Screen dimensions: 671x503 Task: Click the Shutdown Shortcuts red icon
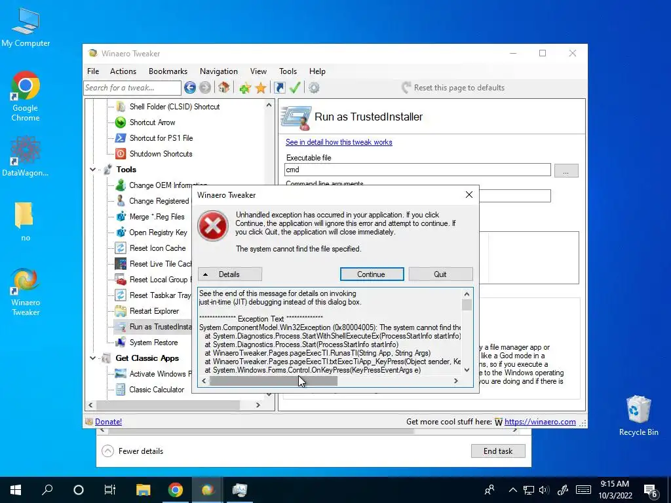tap(121, 153)
